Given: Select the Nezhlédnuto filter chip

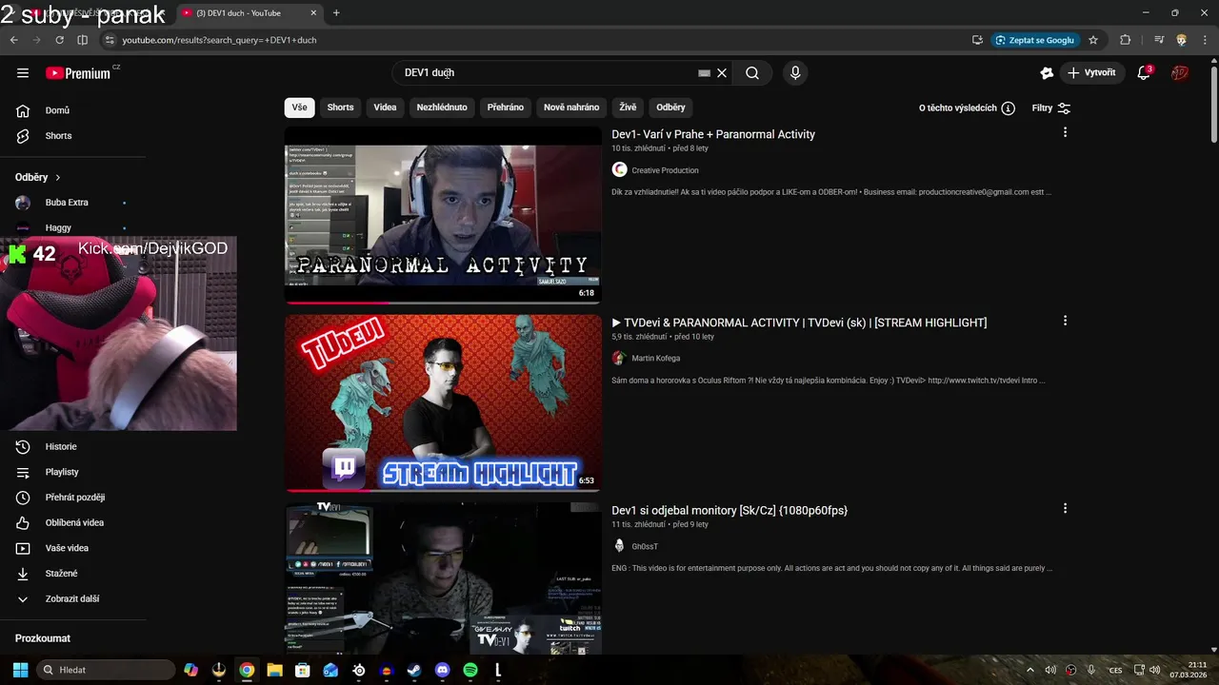Looking at the screenshot, I should pos(442,108).
